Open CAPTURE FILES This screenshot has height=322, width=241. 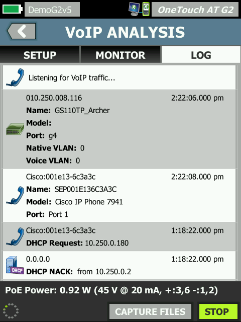[150, 311]
